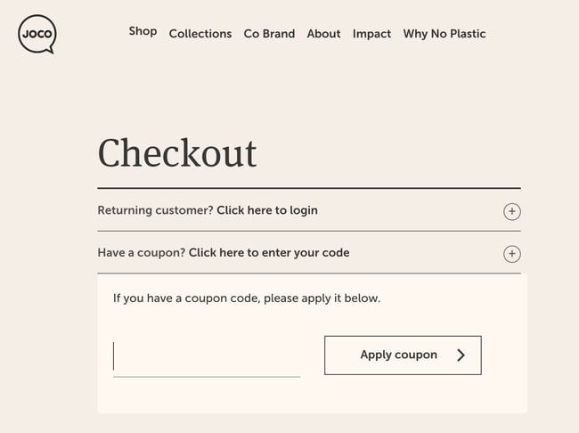Collapse the coupon section circle-plus icon
The image size is (579, 433).
(x=511, y=254)
